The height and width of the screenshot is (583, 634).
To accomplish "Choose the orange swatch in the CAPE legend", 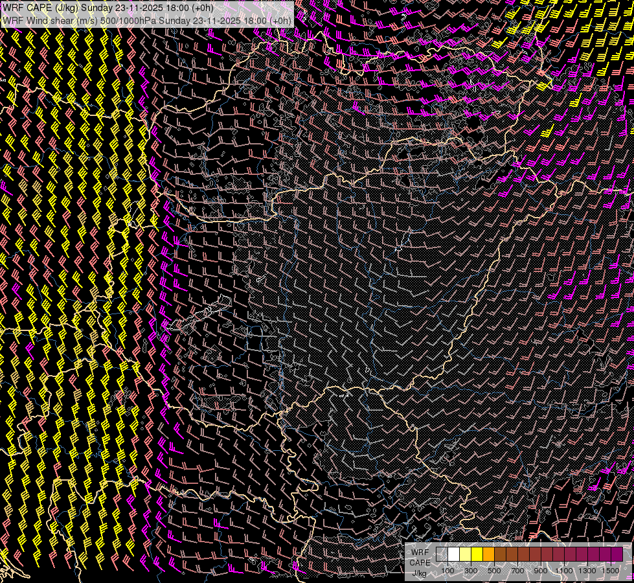I will [x=488, y=554].
